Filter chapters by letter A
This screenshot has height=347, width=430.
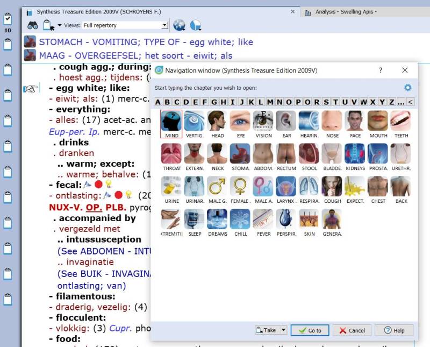[x=157, y=102]
